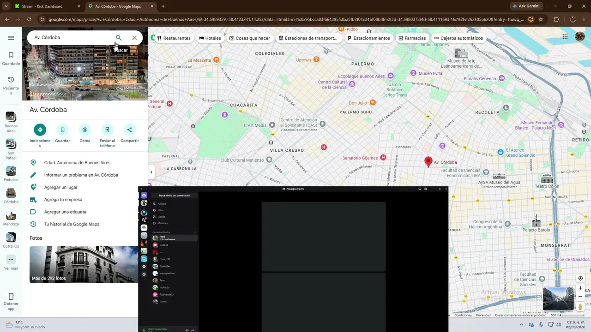Click 'Agregar un lugar'
591x332 pixels.
coord(61,187)
